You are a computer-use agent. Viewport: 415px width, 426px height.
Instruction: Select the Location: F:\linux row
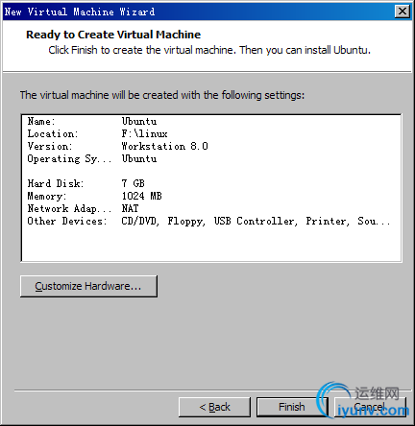[x=211, y=133]
